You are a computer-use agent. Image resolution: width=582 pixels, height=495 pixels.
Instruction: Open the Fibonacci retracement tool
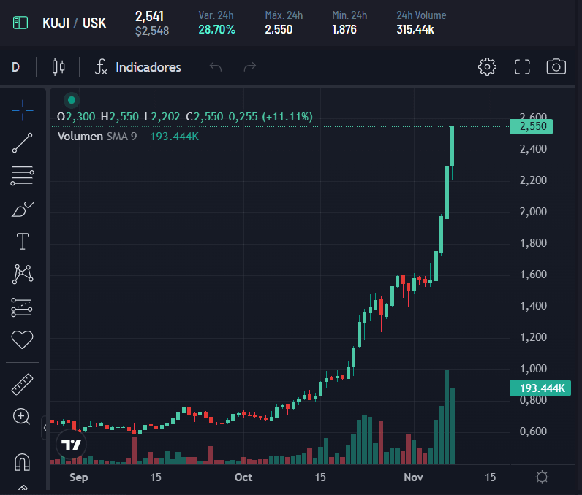(23, 175)
